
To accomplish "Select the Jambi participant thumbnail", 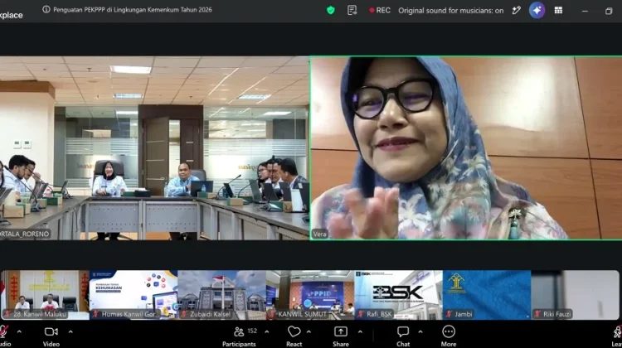I will click(487, 295).
